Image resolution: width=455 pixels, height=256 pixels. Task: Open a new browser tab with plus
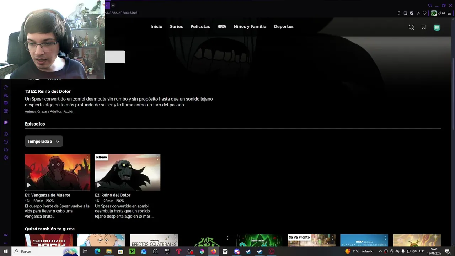click(x=113, y=5)
